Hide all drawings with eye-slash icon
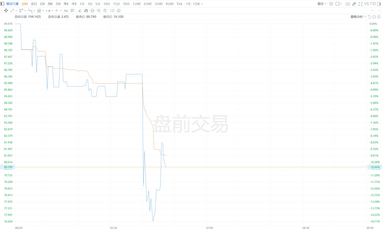 tap(99, 11)
